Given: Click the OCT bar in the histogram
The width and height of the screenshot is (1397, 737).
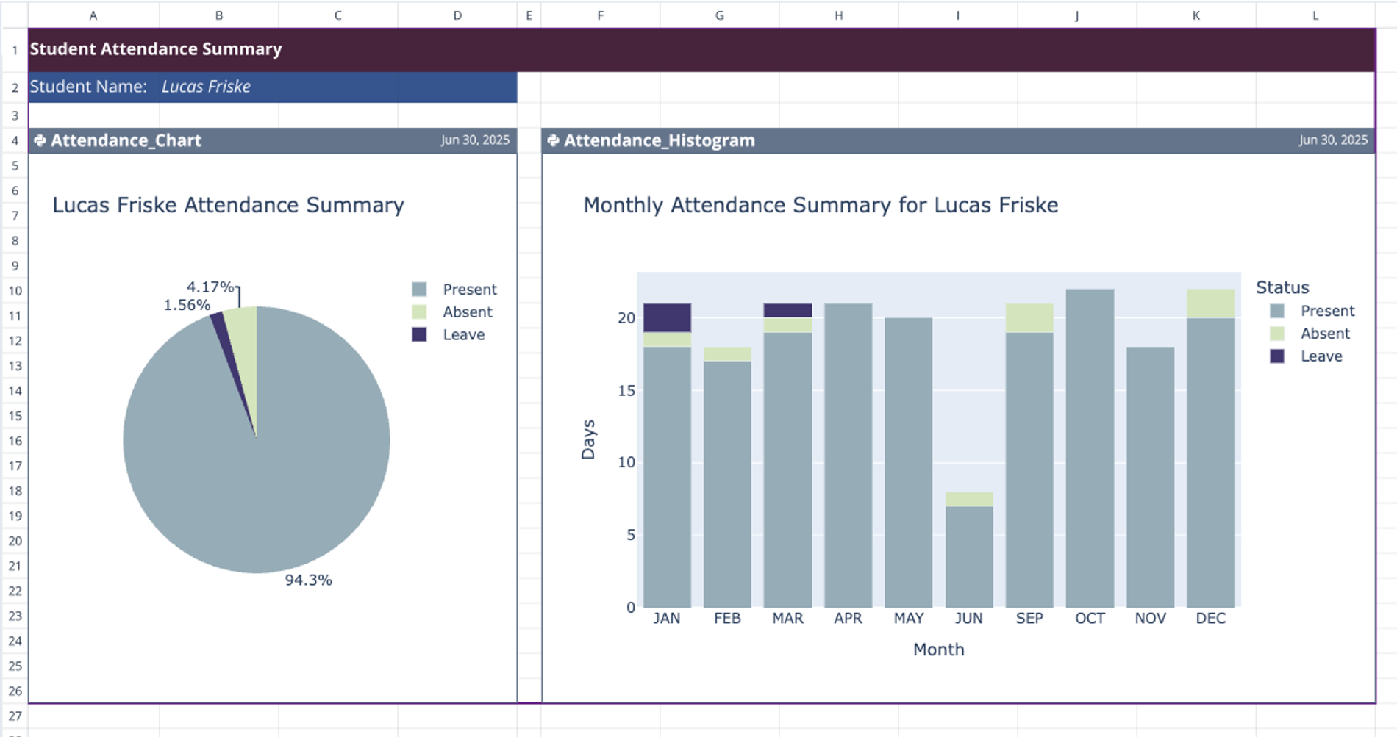Looking at the screenshot, I should (x=1090, y=448).
